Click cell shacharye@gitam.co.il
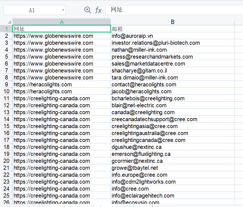 (172, 71)
